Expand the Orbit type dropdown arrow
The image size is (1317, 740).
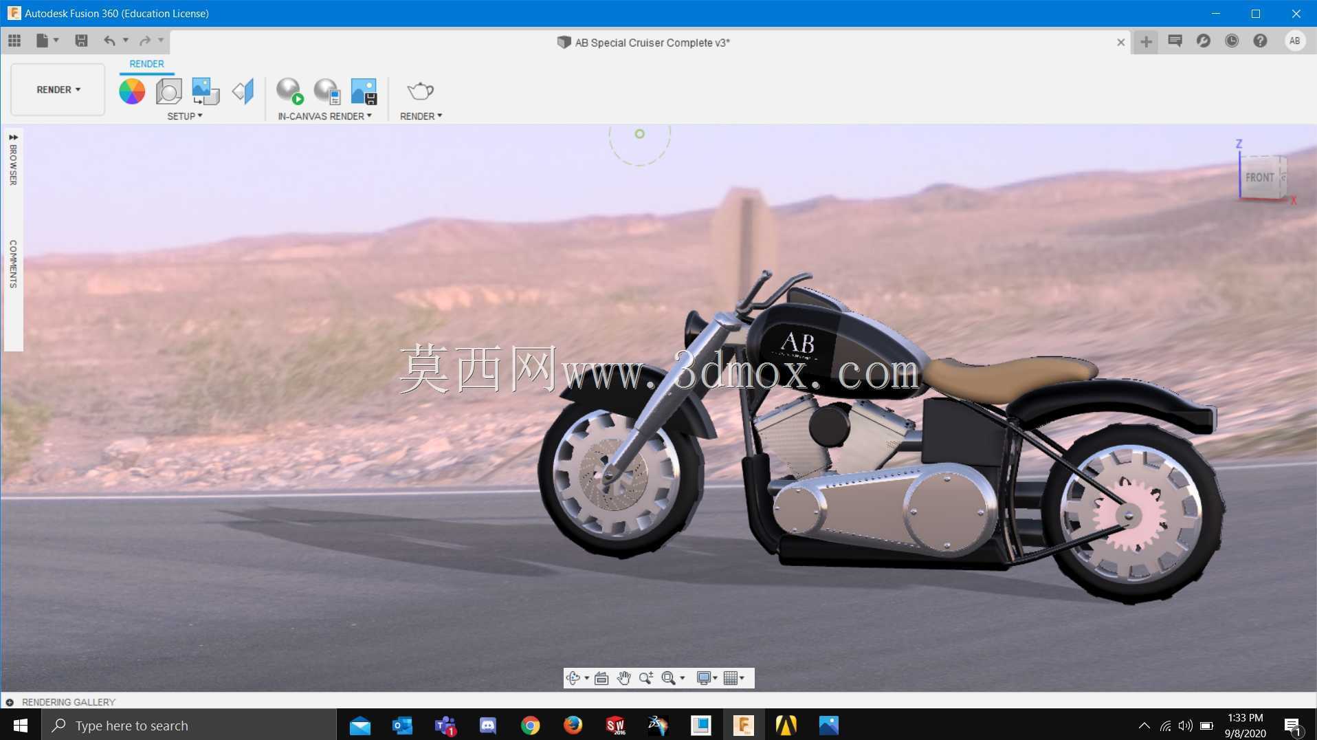[586, 678]
